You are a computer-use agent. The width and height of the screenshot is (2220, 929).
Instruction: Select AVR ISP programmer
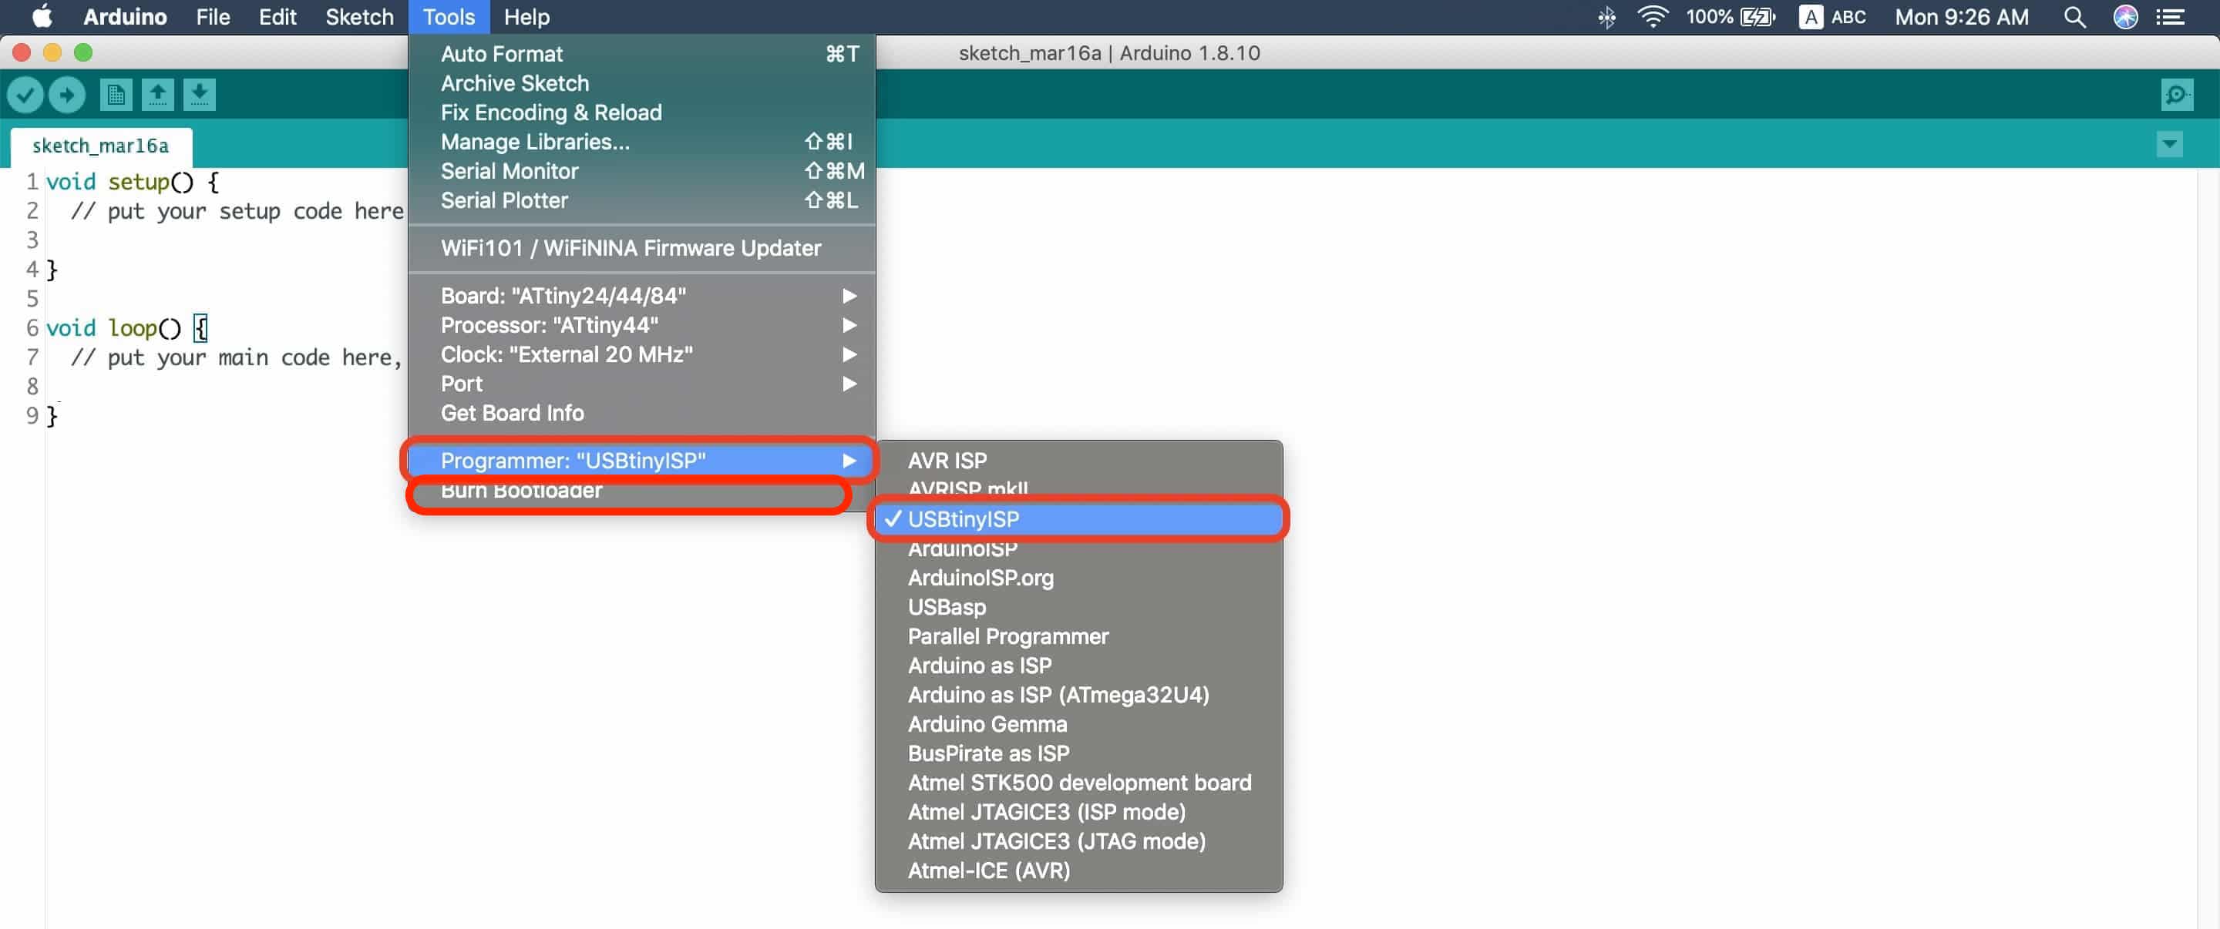click(x=1079, y=461)
